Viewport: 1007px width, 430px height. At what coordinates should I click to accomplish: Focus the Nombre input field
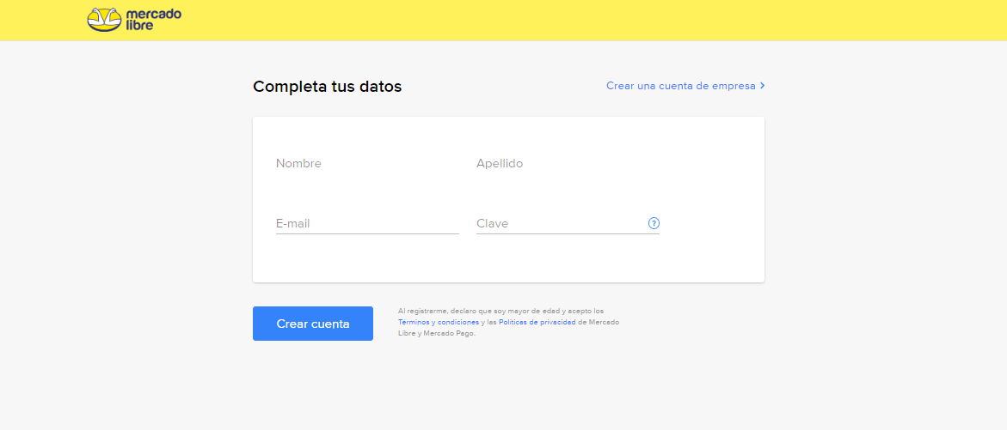click(367, 164)
